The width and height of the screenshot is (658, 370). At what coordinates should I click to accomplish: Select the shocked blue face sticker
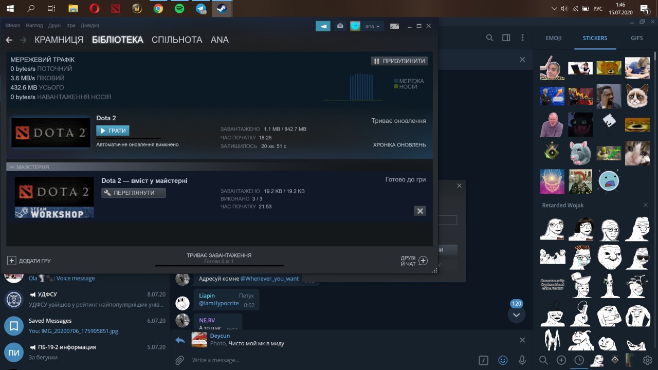click(609, 180)
